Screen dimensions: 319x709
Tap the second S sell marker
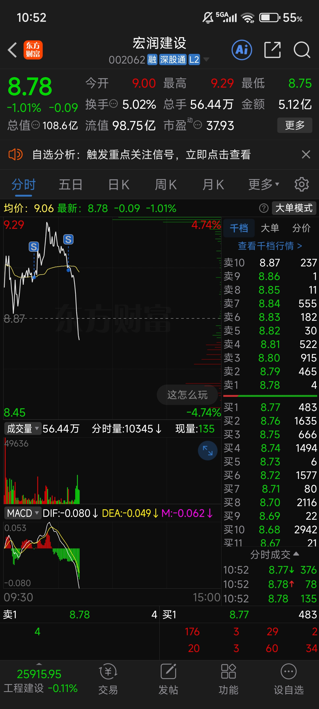[x=68, y=239]
